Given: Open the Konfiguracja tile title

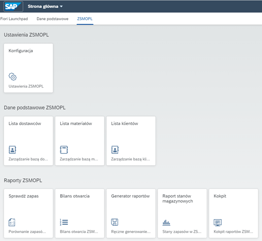Looking at the screenshot, I should click(21, 51).
